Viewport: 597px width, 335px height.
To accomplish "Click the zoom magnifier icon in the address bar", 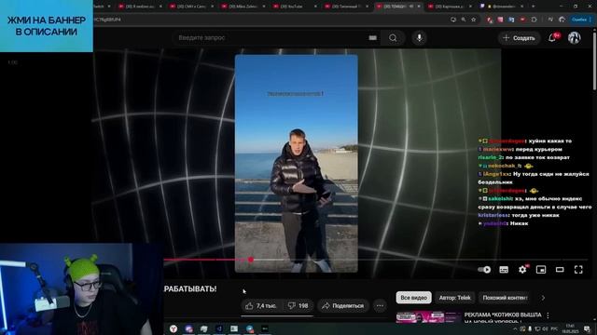I will tap(464, 20).
